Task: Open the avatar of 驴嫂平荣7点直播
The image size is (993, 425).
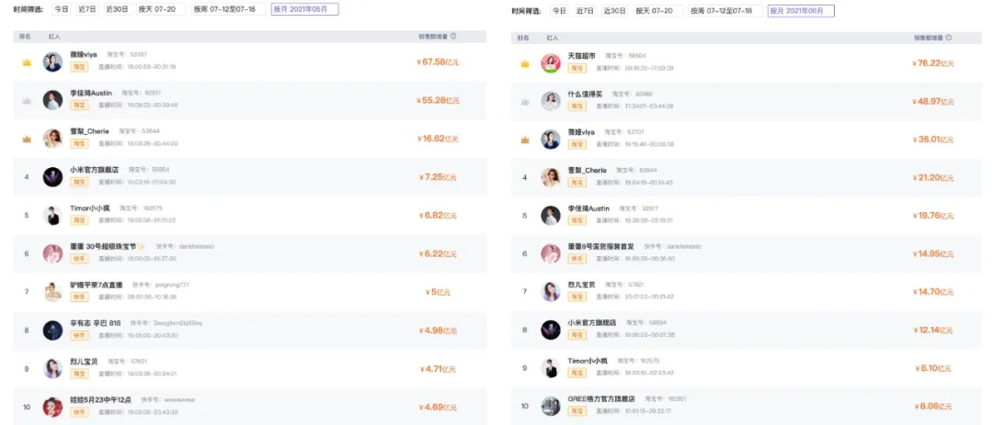Action: coord(52,292)
